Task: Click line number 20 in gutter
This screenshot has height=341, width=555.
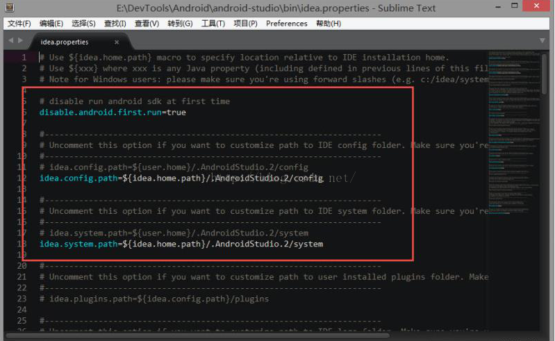Action: 22,266
